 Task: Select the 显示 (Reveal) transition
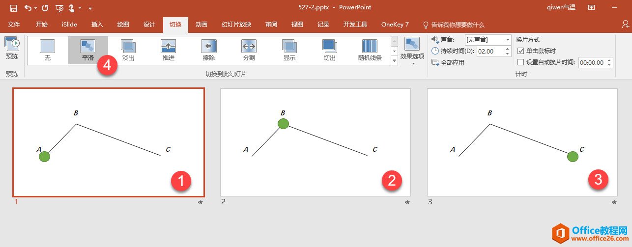coord(289,51)
